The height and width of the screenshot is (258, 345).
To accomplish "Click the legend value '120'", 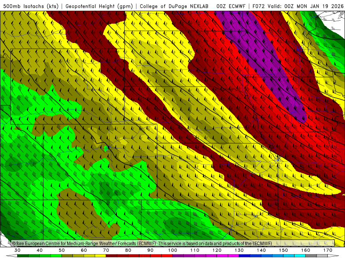I will coord(217,250).
